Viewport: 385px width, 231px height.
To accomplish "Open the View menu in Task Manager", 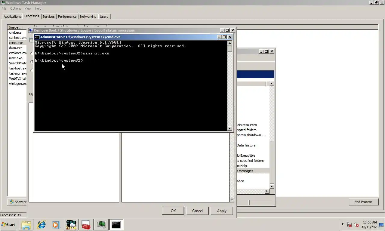I will click(x=28, y=8).
